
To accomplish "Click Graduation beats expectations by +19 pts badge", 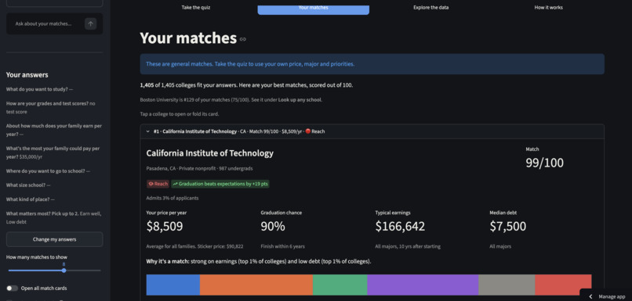I will [220, 184].
